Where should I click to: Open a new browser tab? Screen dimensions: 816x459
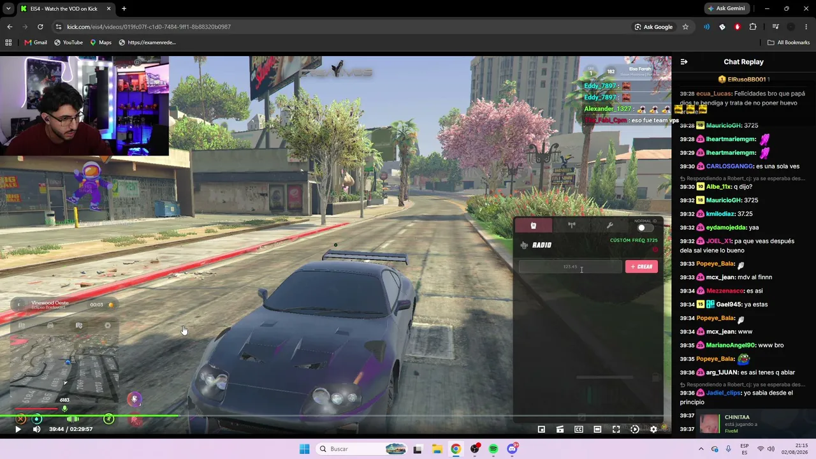124,9
